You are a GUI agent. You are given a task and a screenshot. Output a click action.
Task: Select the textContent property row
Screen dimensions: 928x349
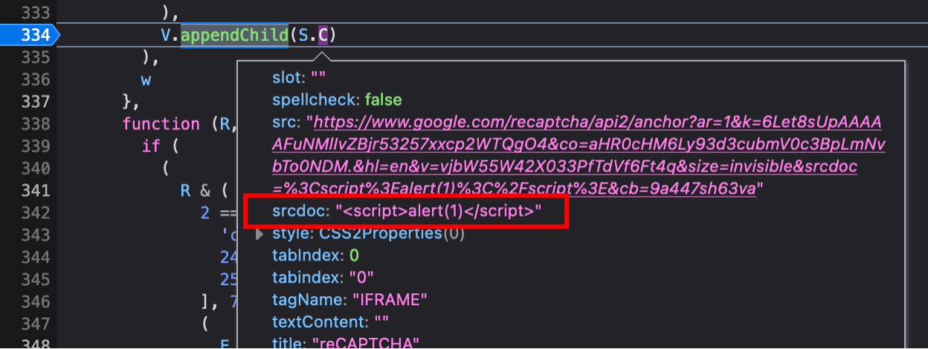pos(330,322)
